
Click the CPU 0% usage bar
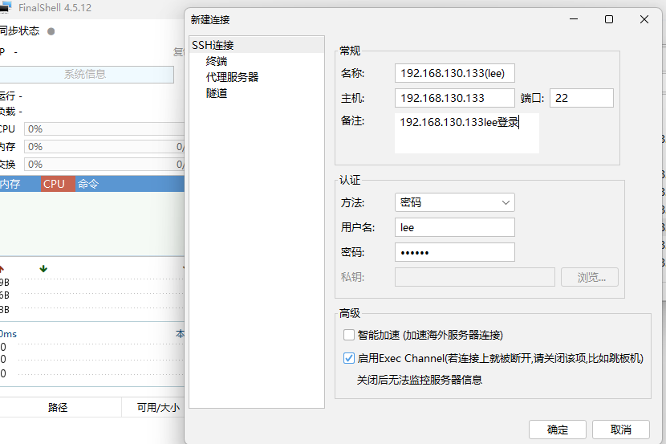104,128
